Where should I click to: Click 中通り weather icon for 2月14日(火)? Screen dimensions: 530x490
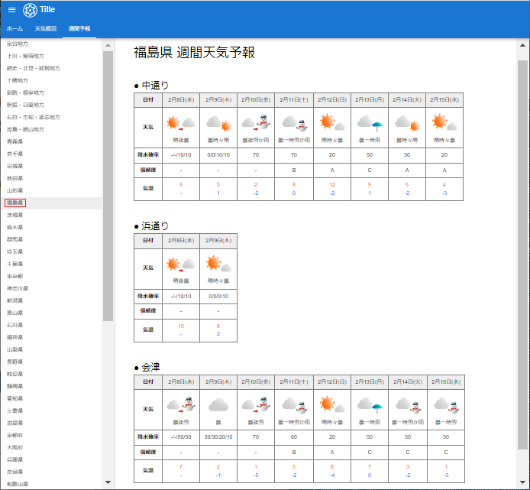[407, 123]
